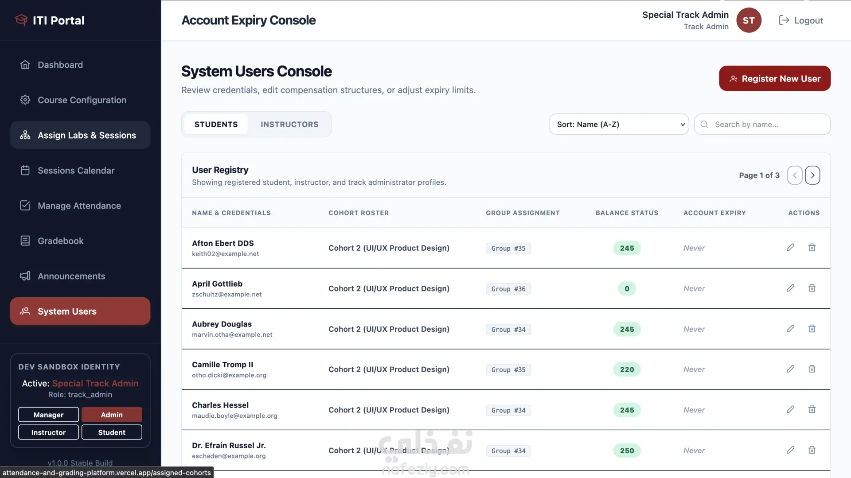The width and height of the screenshot is (851, 478).
Task: Edit Camille Tromp II's record
Action: click(x=790, y=369)
